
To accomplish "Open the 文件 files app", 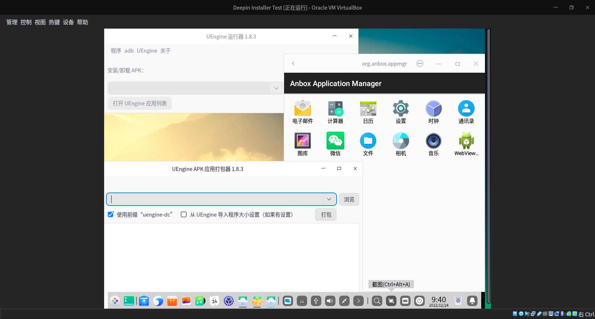I will [x=368, y=144].
